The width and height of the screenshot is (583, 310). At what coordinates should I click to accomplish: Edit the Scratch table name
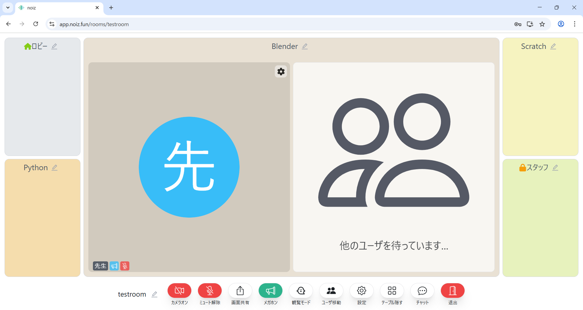click(x=553, y=46)
